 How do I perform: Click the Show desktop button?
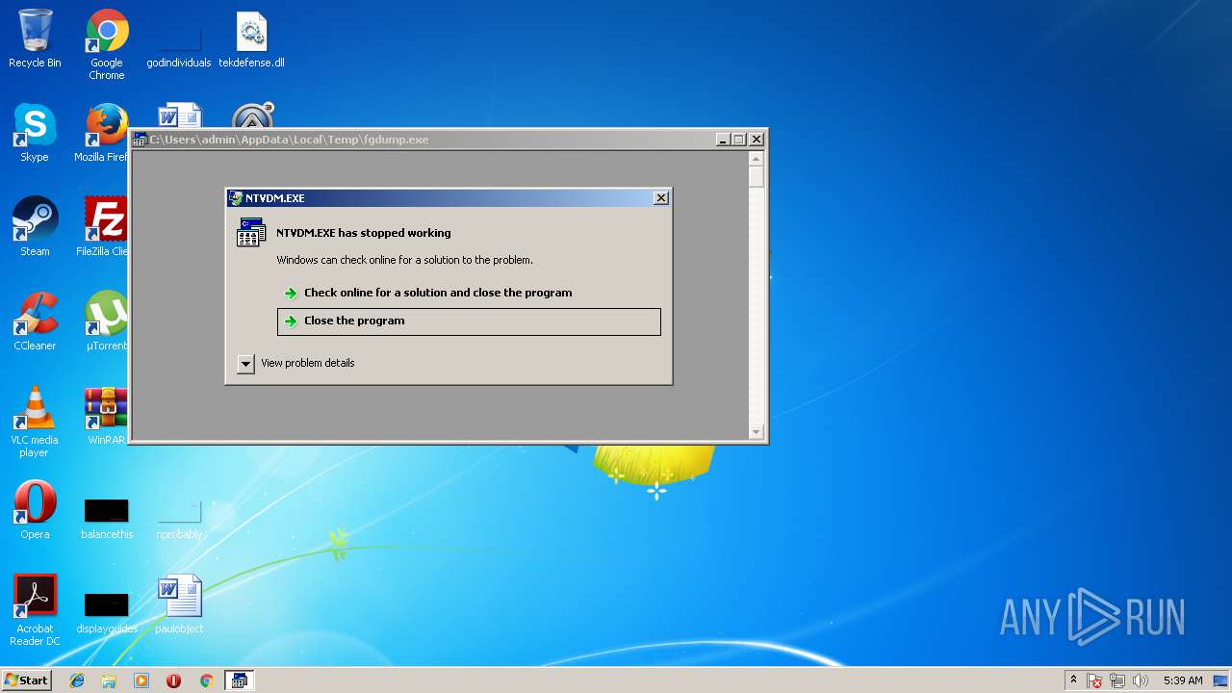(x=1222, y=680)
